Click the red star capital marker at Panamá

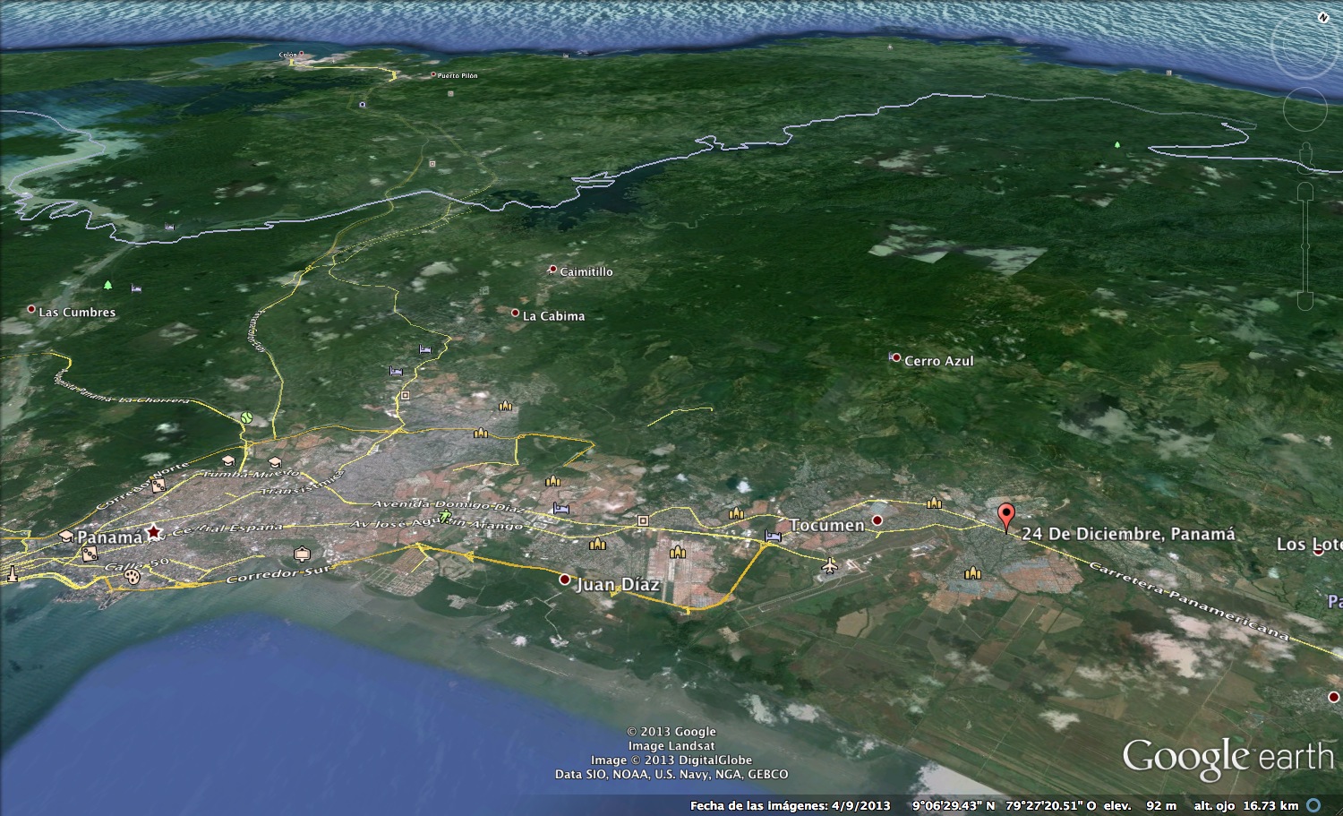pyautogui.click(x=154, y=532)
